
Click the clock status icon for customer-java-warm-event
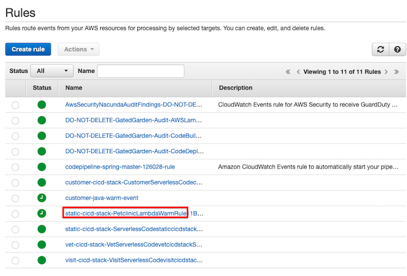pyautogui.click(x=41, y=198)
